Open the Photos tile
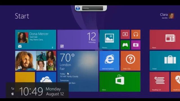 [109, 40]
